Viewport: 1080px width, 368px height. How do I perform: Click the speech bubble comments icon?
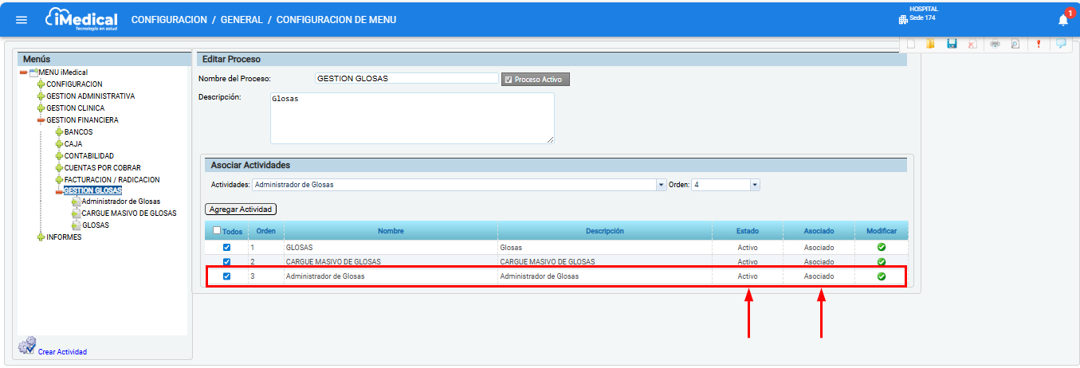point(1061,45)
